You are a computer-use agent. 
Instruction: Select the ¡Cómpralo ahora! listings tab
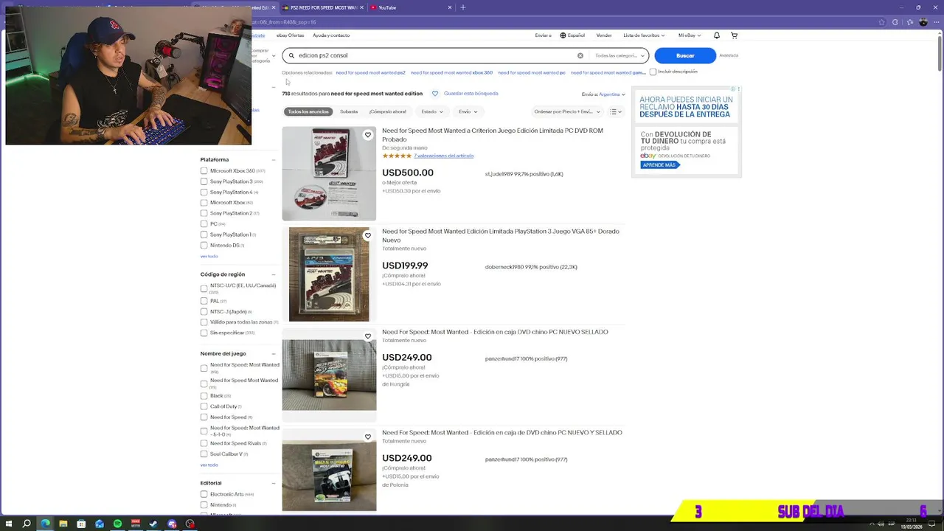point(388,111)
